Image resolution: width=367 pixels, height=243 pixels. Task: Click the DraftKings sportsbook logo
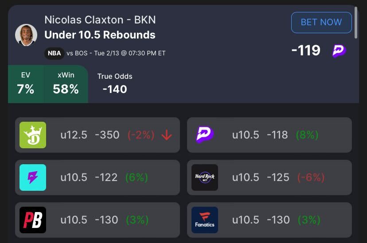pyautogui.click(x=33, y=135)
